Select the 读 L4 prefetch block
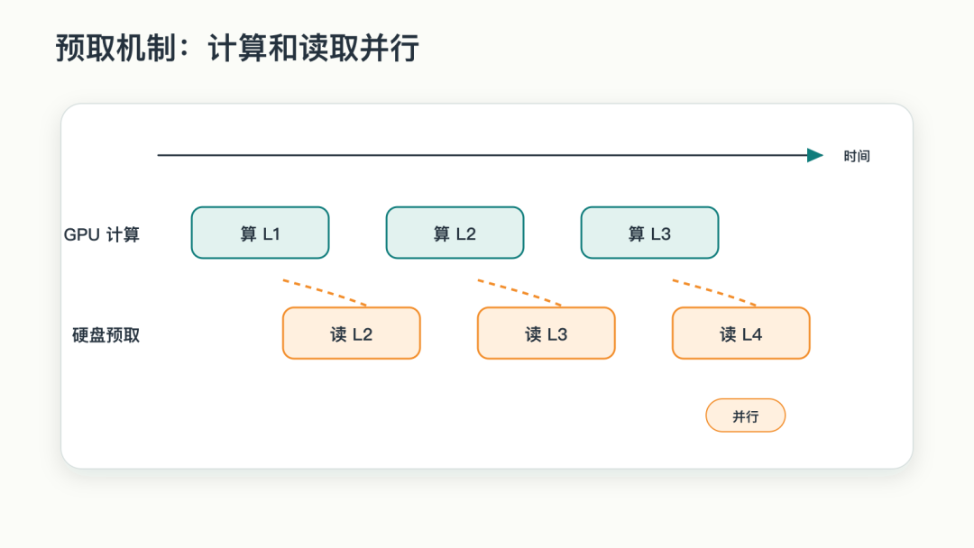This screenshot has height=548, width=974. point(741,333)
